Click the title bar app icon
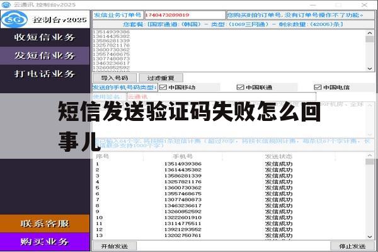The height and width of the screenshot is (252, 378). [6, 4]
